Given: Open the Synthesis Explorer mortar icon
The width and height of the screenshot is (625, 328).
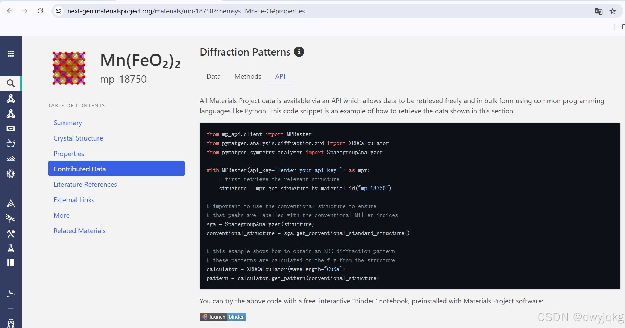Looking at the screenshot, I should [11, 143].
